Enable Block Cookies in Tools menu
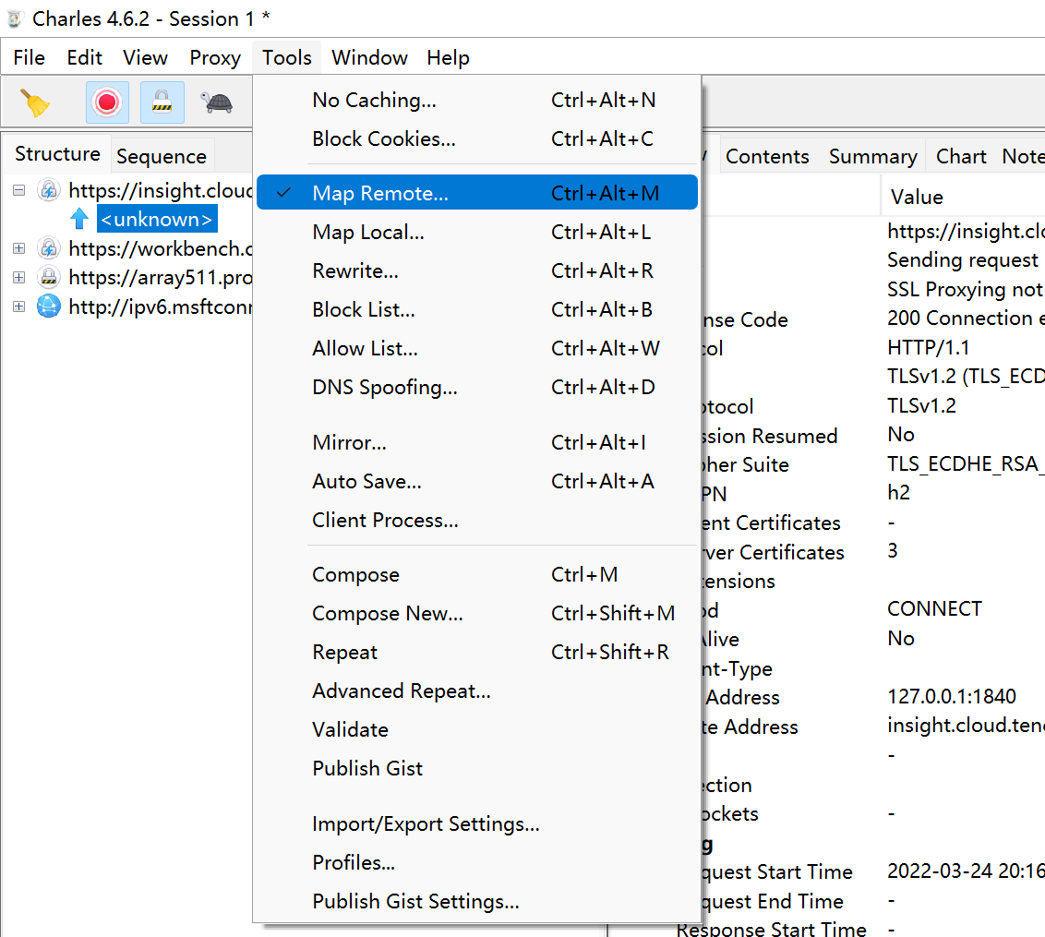 point(383,139)
